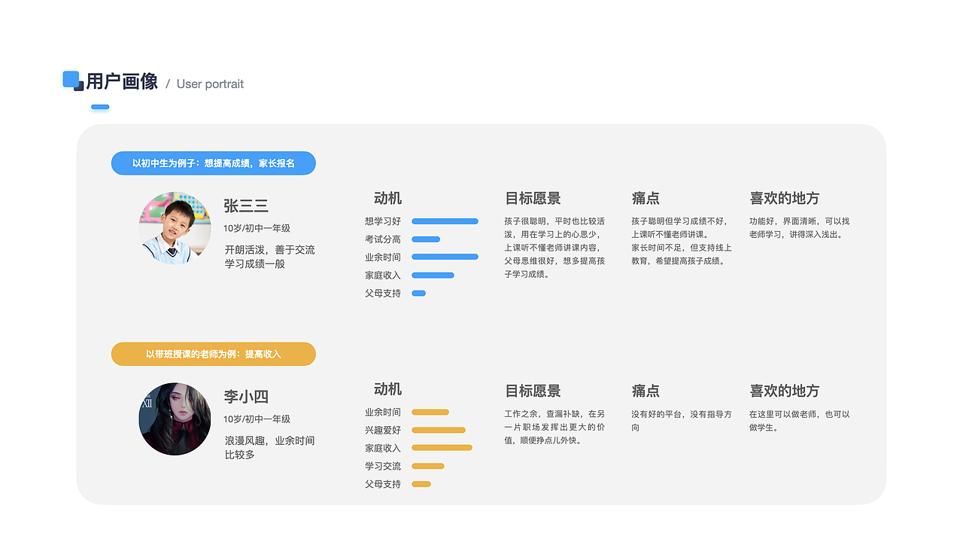963x542 pixels.
Task: Click 喜欢的地方 heading in the teacher section
Action: click(785, 391)
